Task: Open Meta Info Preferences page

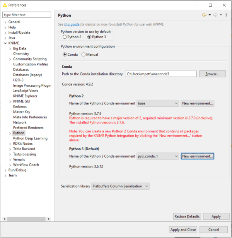Action: (30, 117)
